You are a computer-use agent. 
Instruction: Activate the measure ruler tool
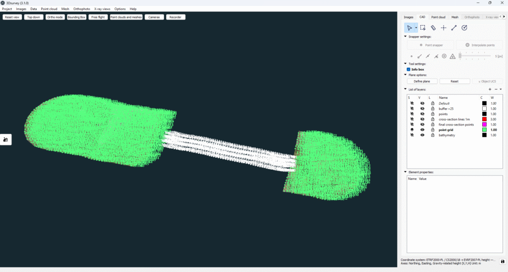433,28
